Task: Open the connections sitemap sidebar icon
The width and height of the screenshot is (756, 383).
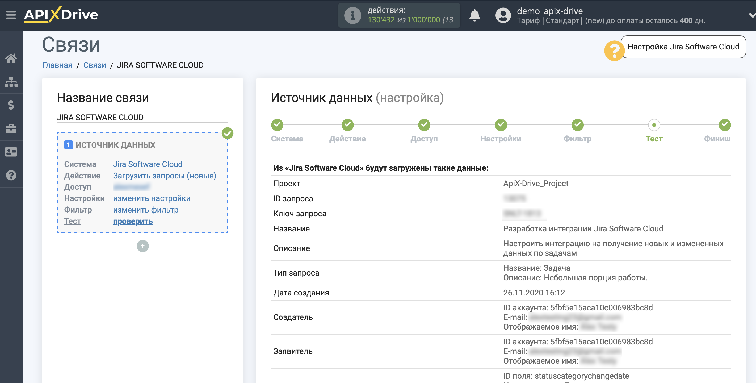Action: (11, 82)
